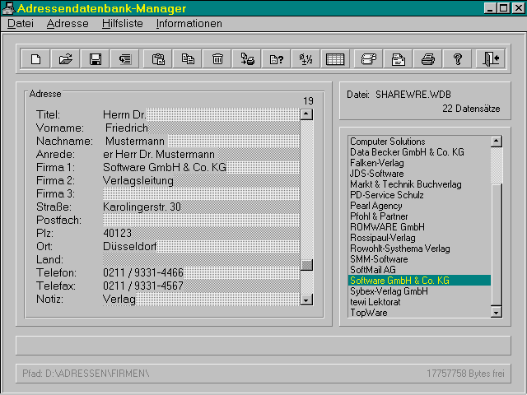Click the Ort field containing Düsseldorf
Screen dimensions: 527x395
tap(198, 247)
